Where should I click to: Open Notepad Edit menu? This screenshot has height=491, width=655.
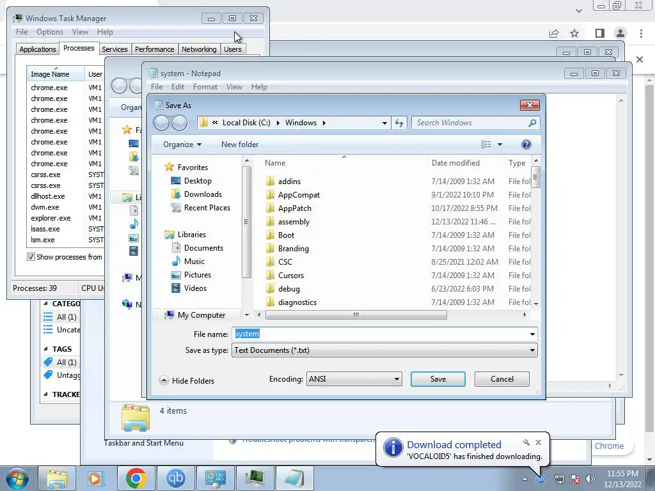(x=178, y=87)
